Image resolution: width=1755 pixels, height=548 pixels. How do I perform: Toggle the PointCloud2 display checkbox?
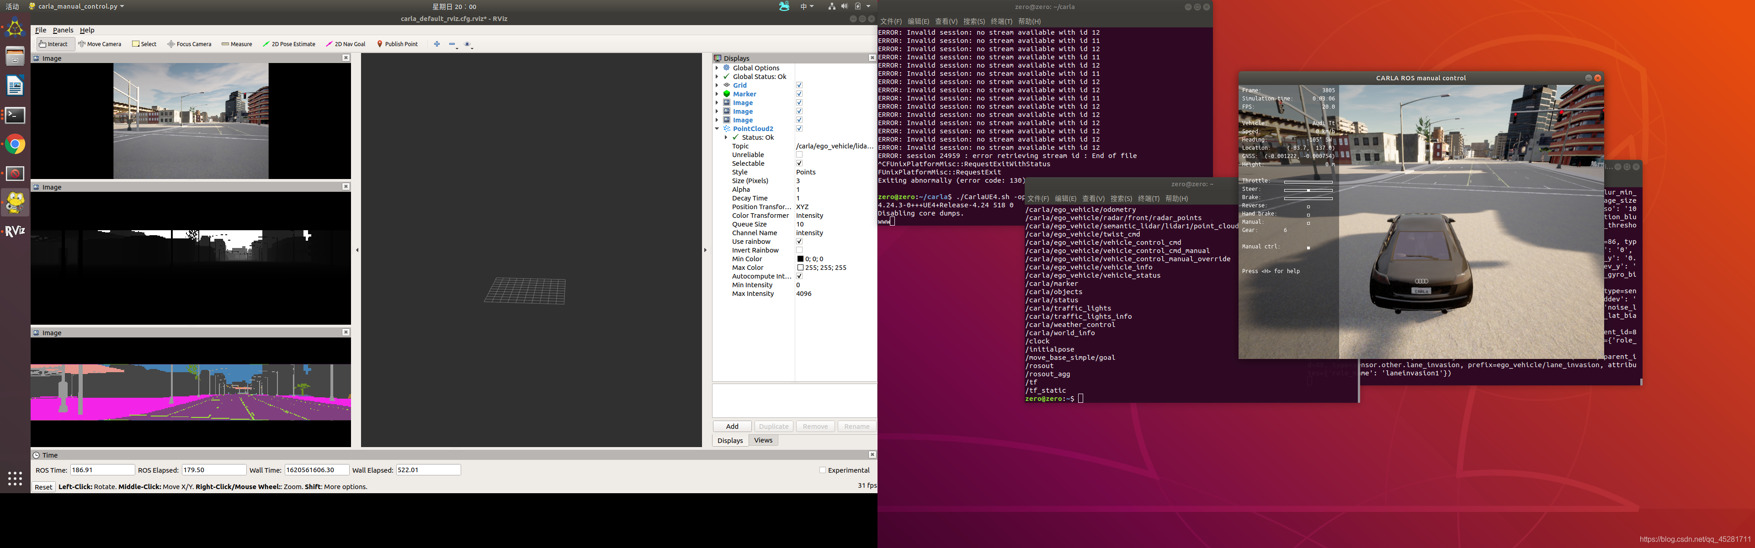799,129
